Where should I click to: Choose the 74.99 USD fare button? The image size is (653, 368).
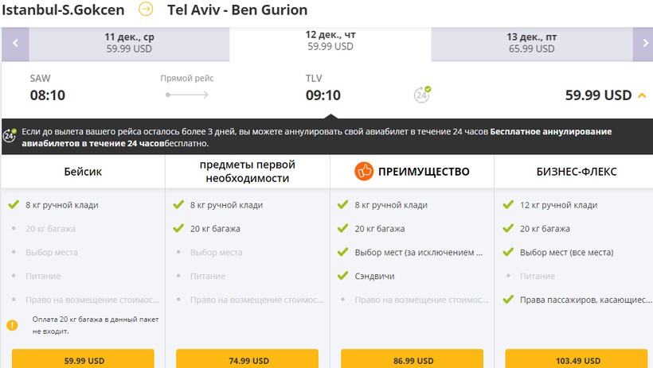(x=248, y=360)
